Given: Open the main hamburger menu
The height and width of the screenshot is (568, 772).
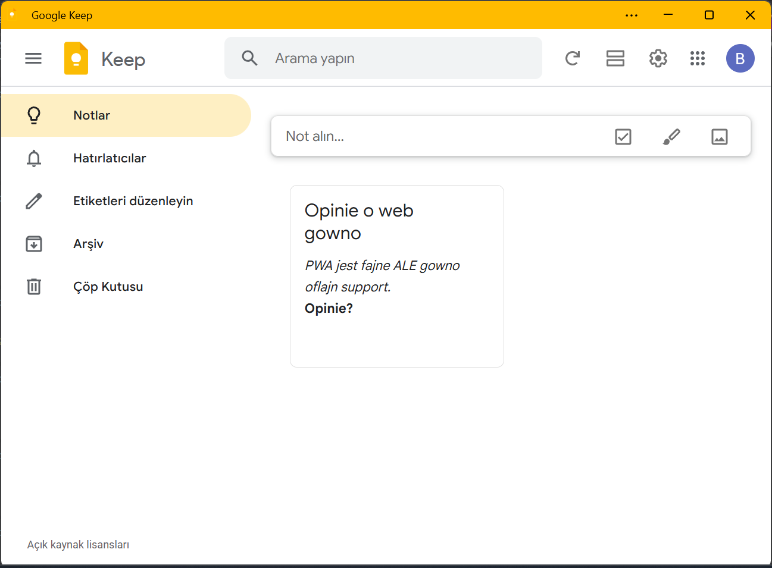Looking at the screenshot, I should (x=33, y=58).
